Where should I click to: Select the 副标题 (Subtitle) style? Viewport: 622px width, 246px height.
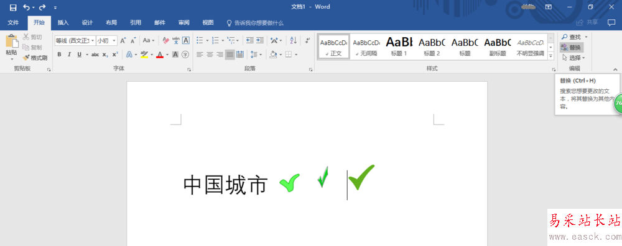click(x=498, y=46)
